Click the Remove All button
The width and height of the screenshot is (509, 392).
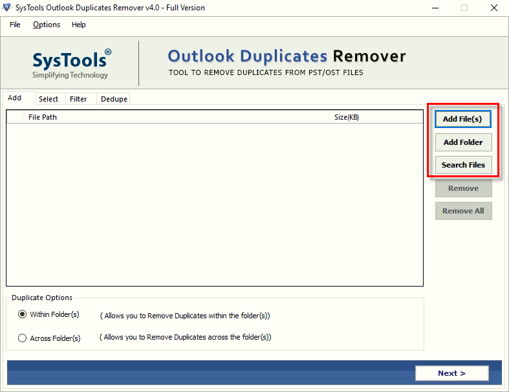[x=462, y=211]
